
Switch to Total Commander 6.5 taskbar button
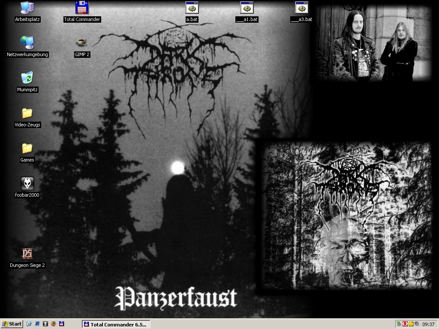[x=116, y=324]
